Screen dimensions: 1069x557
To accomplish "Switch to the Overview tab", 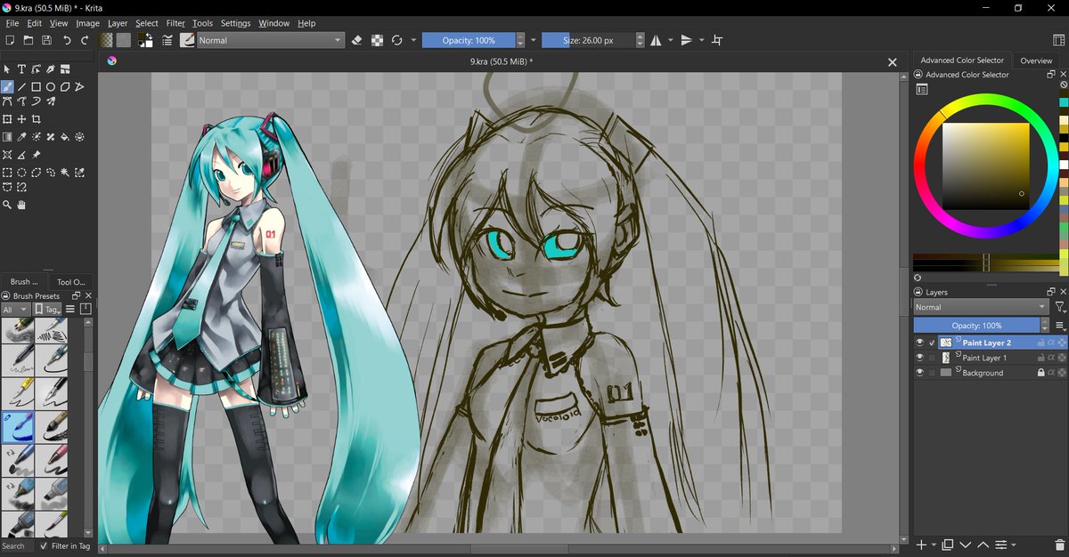I will [x=1036, y=61].
